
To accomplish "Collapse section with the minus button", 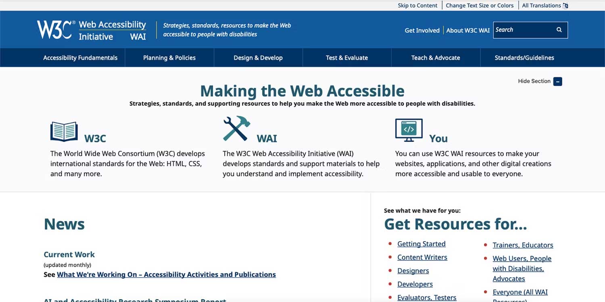I will pyautogui.click(x=557, y=81).
